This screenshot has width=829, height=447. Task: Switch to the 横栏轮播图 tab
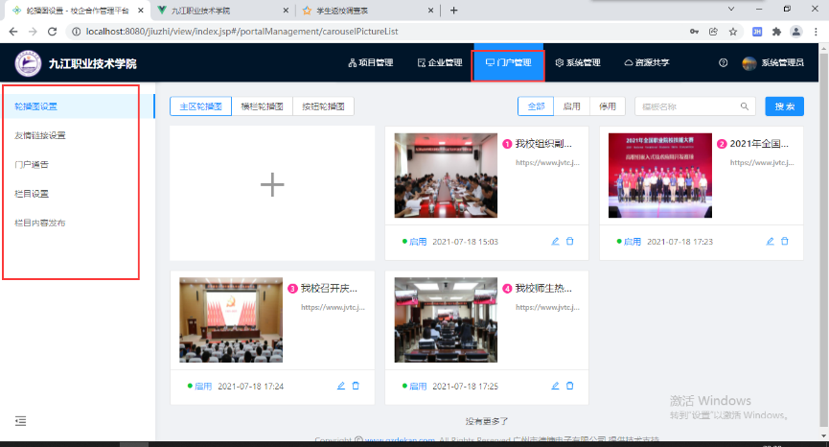[x=262, y=106]
